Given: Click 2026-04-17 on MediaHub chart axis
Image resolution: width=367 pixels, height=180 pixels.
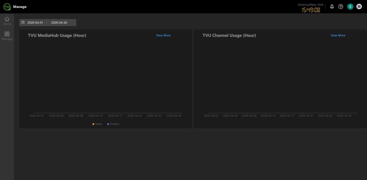Looking at the screenshot, I should tap(115, 115).
